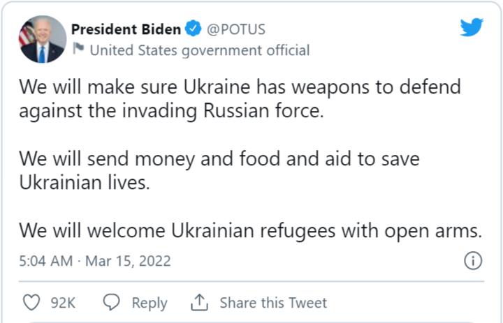Click the Twitter bird logo

tap(472, 28)
